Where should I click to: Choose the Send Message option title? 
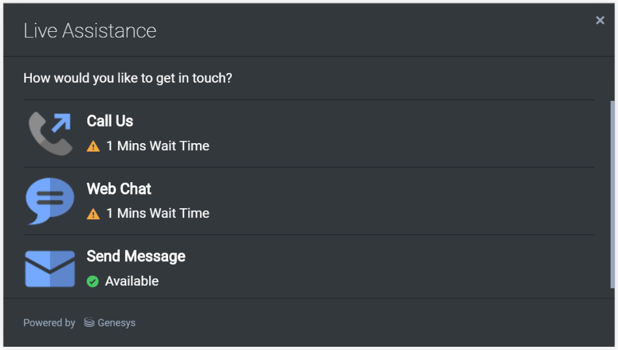136,256
